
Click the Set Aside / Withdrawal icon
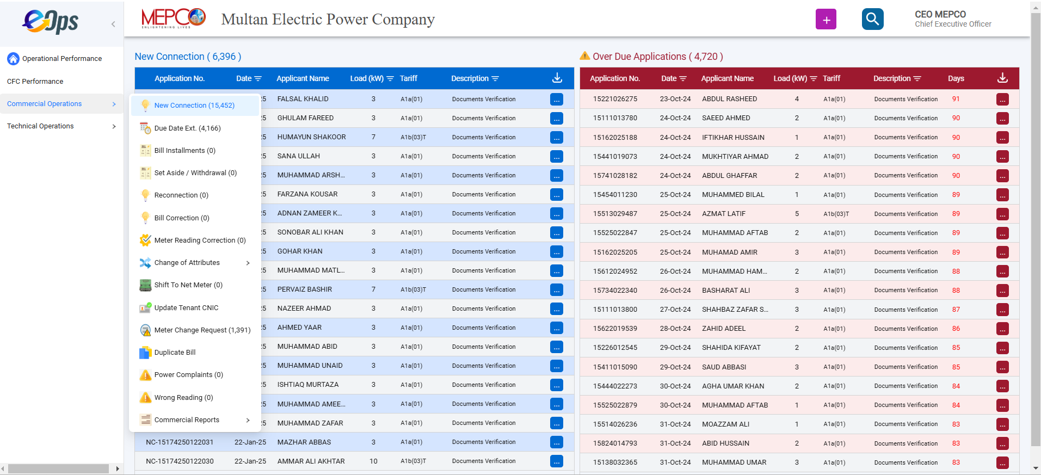145,173
